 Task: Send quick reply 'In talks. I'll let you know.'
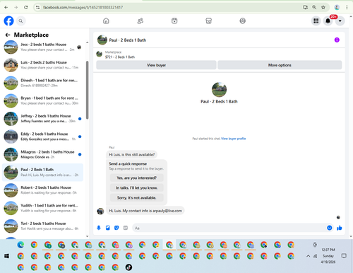point(137,187)
